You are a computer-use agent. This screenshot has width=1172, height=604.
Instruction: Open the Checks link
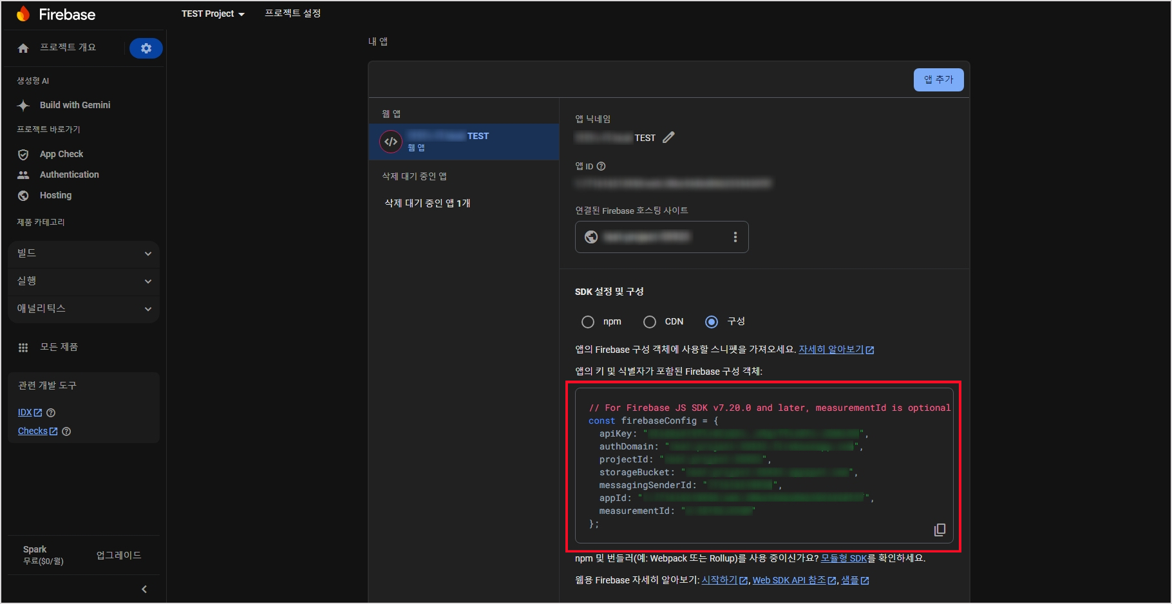[37, 431]
